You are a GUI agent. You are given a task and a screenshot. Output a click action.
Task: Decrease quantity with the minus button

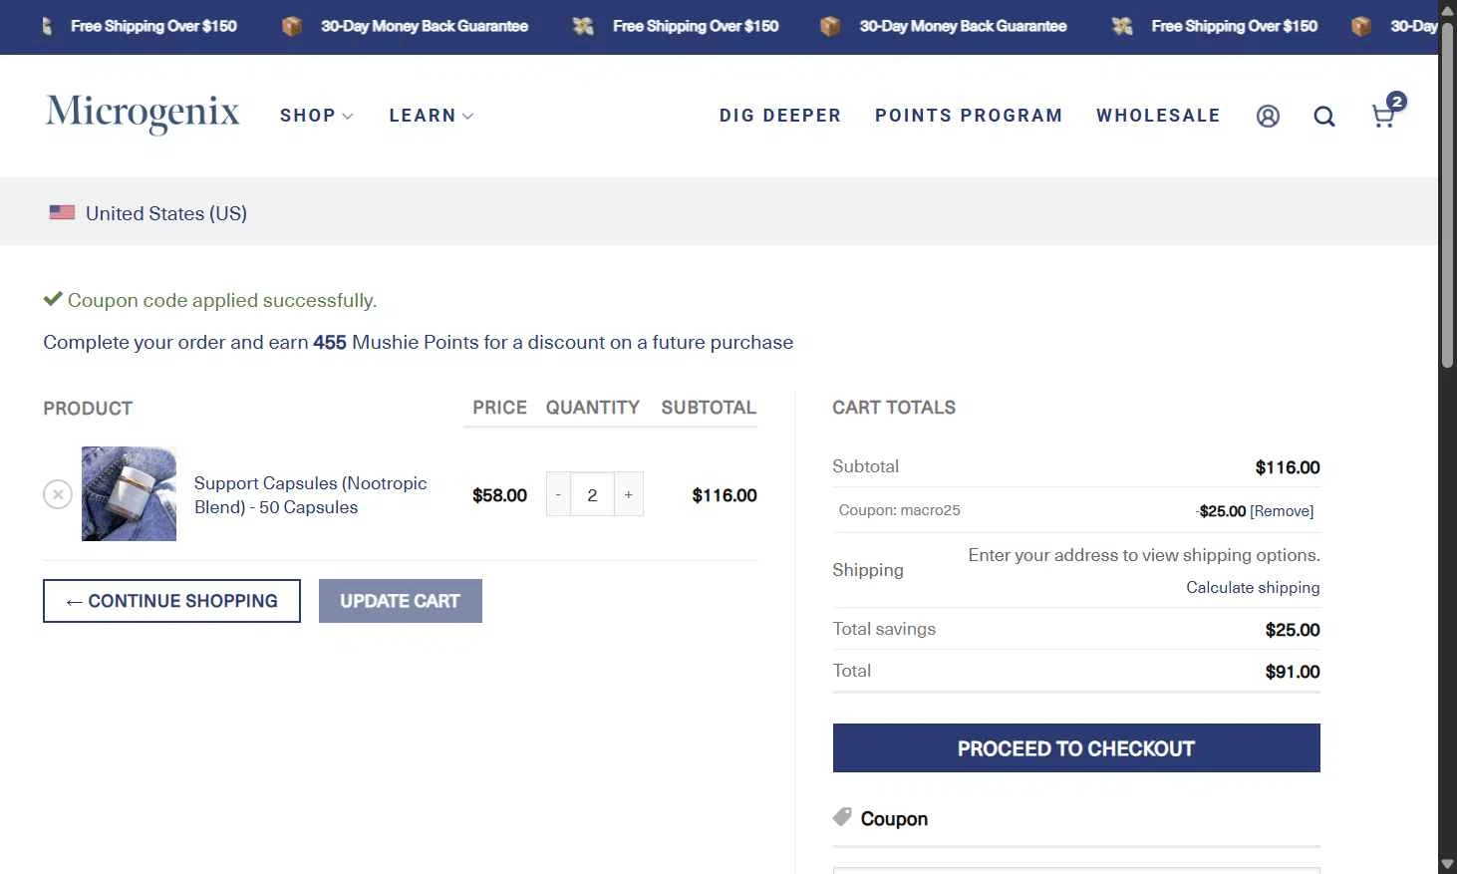pos(558,494)
